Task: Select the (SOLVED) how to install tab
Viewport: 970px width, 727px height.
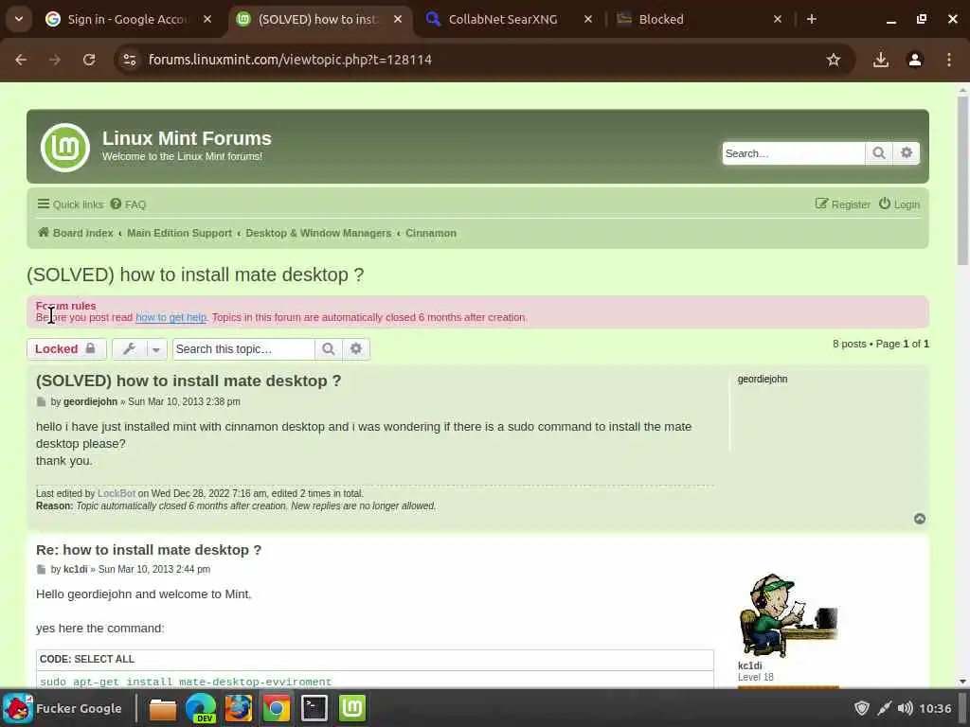Action: click(318, 19)
